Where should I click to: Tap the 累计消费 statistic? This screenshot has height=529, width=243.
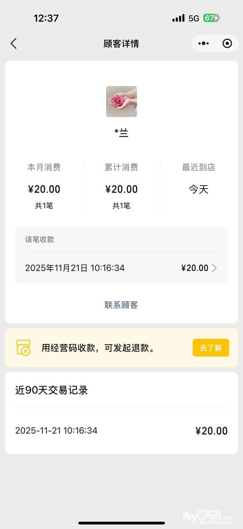pyautogui.click(x=121, y=186)
